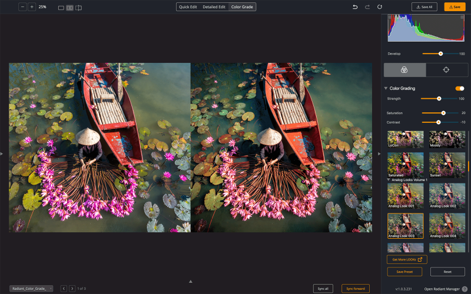Open the color looks circles panel

[x=404, y=70]
